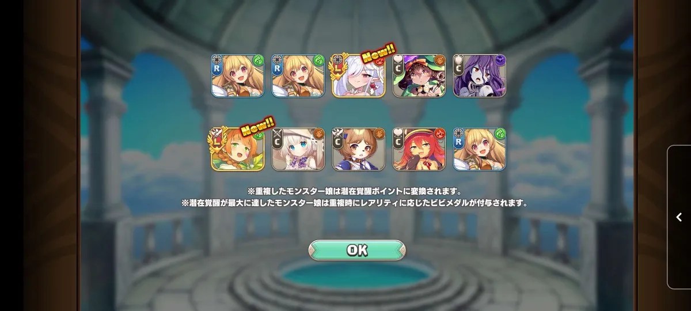This screenshot has width=691, height=311.
Task: Tap the dark element icon on ghost girl card
Action: (x=499, y=60)
